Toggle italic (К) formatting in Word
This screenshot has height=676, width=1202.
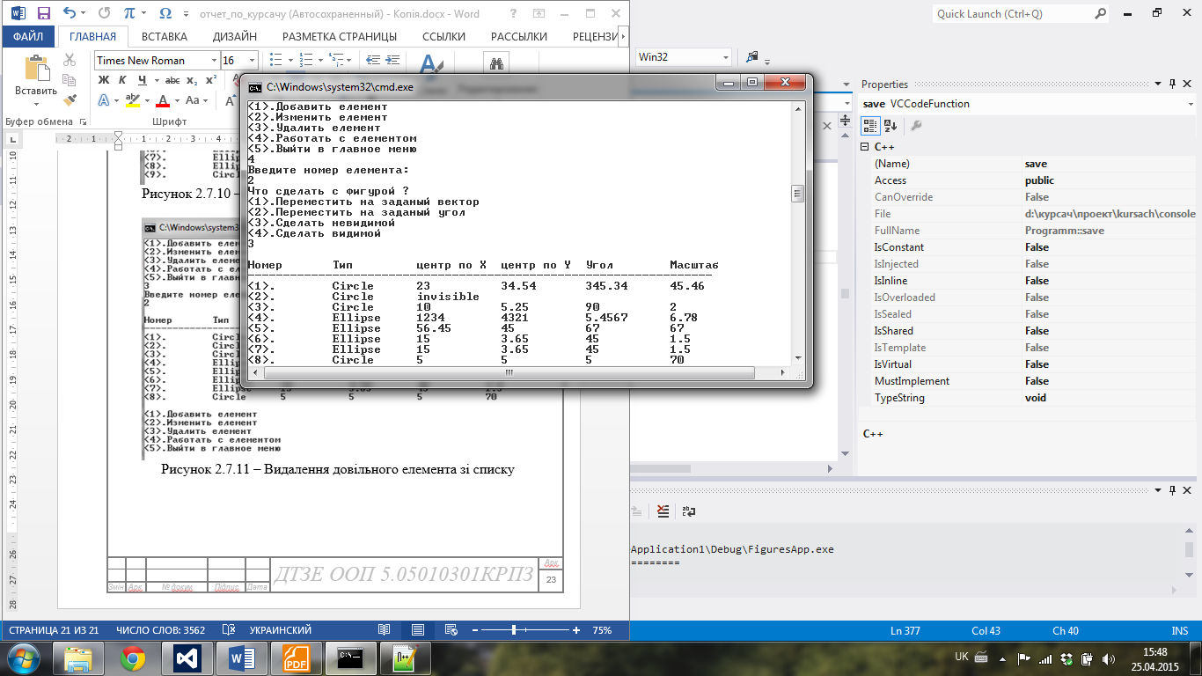[121, 80]
